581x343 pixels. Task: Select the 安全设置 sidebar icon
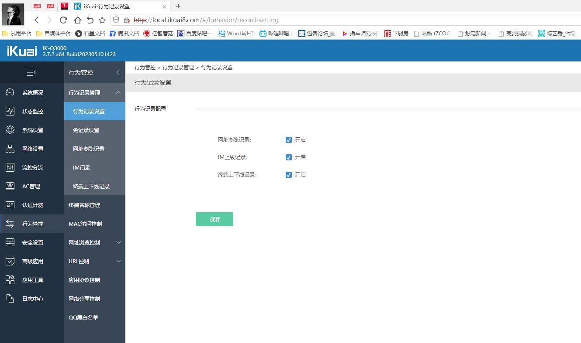10,242
